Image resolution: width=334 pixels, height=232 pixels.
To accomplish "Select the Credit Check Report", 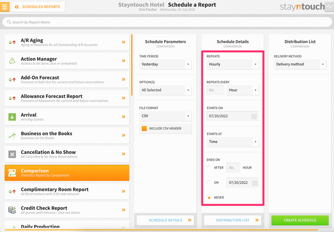I will (x=67, y=210).
